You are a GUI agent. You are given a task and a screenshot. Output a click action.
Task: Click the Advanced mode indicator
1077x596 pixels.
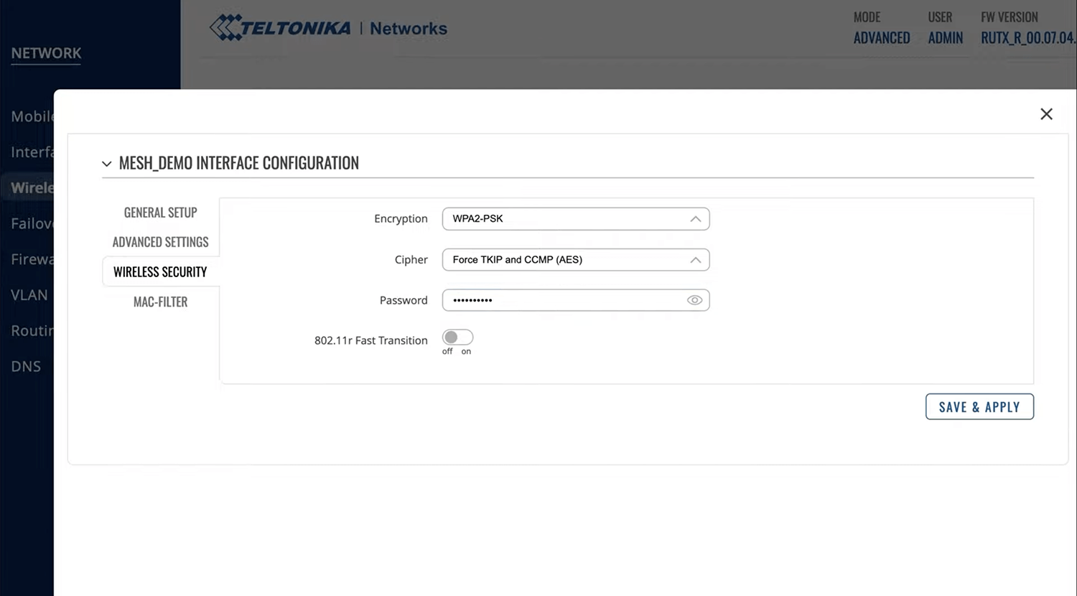[881, 38]
